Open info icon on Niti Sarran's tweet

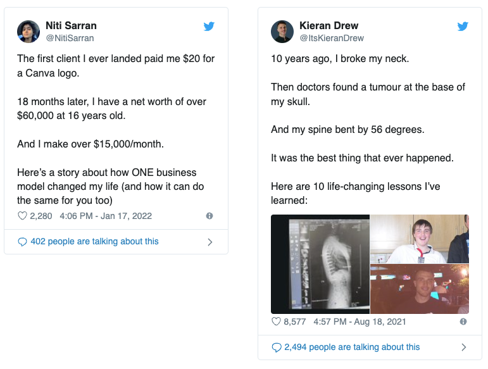210,216
